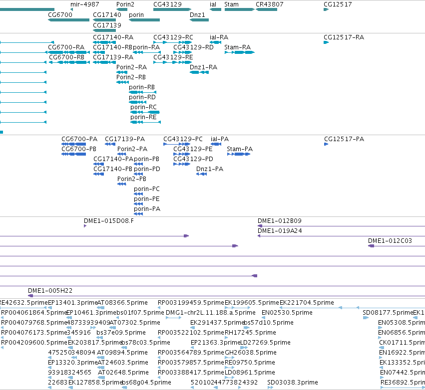Select the Porin2 gene label
This screenshot has width=425, height=390.
[x=125, y=4]
